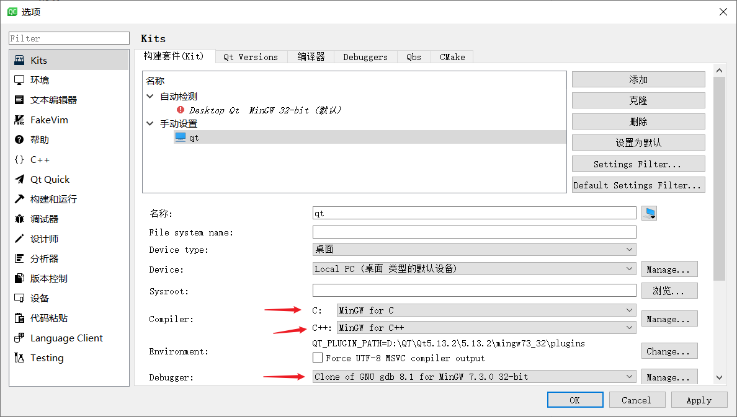Click 浏览... next to Sysroot
The width and height of the screenshot is (737, 417).
click(x=669, y=291)
